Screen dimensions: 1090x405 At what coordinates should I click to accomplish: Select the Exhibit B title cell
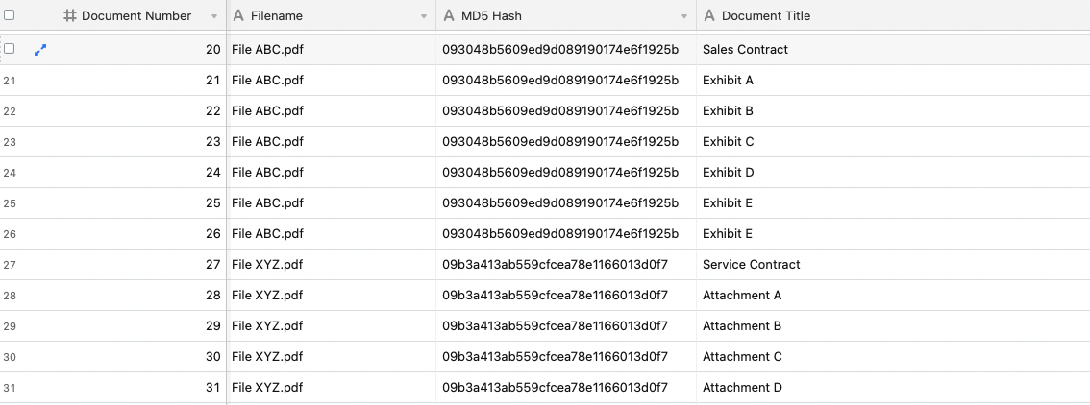893,111
